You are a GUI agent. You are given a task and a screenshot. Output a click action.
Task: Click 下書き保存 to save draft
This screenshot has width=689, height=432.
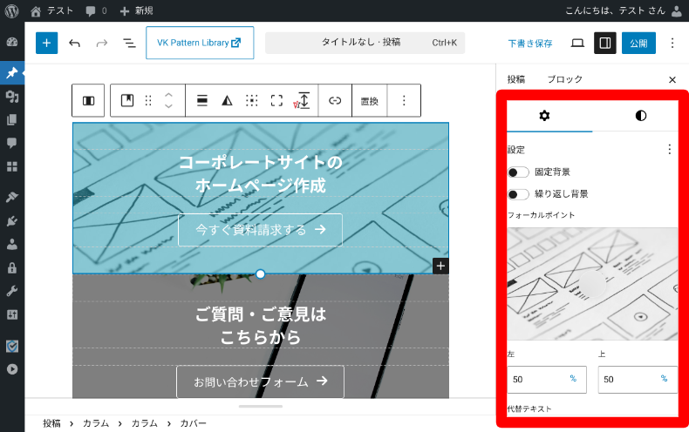[x=530, y=43]
